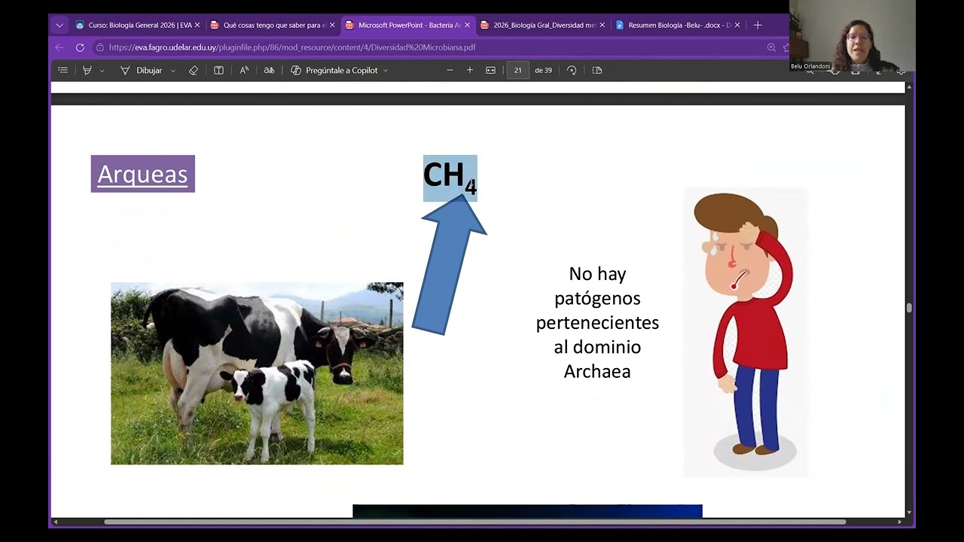Expand highlighter color options dropdown
The height and width of the screenshot is (542, 964).
click(x=102, y=70)
